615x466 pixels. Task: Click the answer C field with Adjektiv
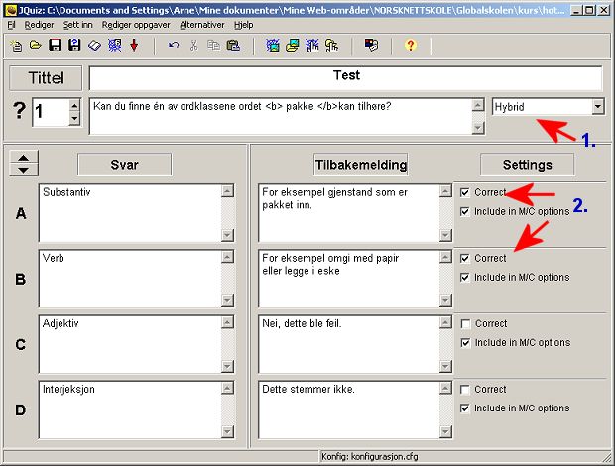(x=130, y=344)
